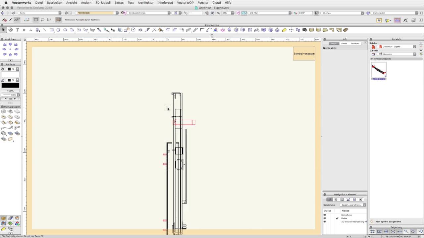
Task: Activate the Mirror tool
Action: pyautogui.click(x=140, y=30)
